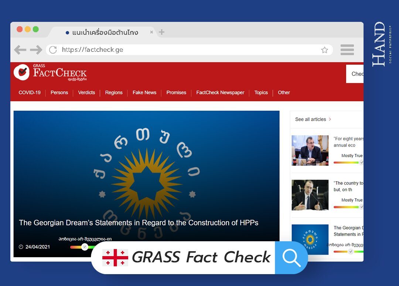The height and width of the screenshot is (286, 399).
Task: Open the Topics menu item
Action: click(261, 92)
